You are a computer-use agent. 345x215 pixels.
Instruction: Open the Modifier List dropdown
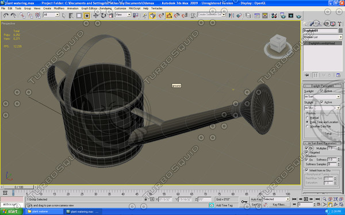click(x=323, y=37)
